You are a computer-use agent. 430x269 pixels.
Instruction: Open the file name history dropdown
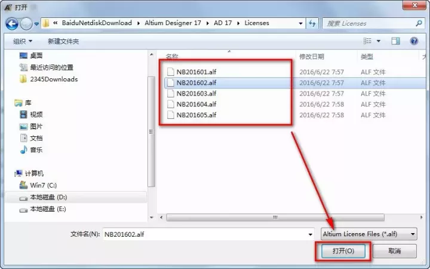click(x=309, y=234)
